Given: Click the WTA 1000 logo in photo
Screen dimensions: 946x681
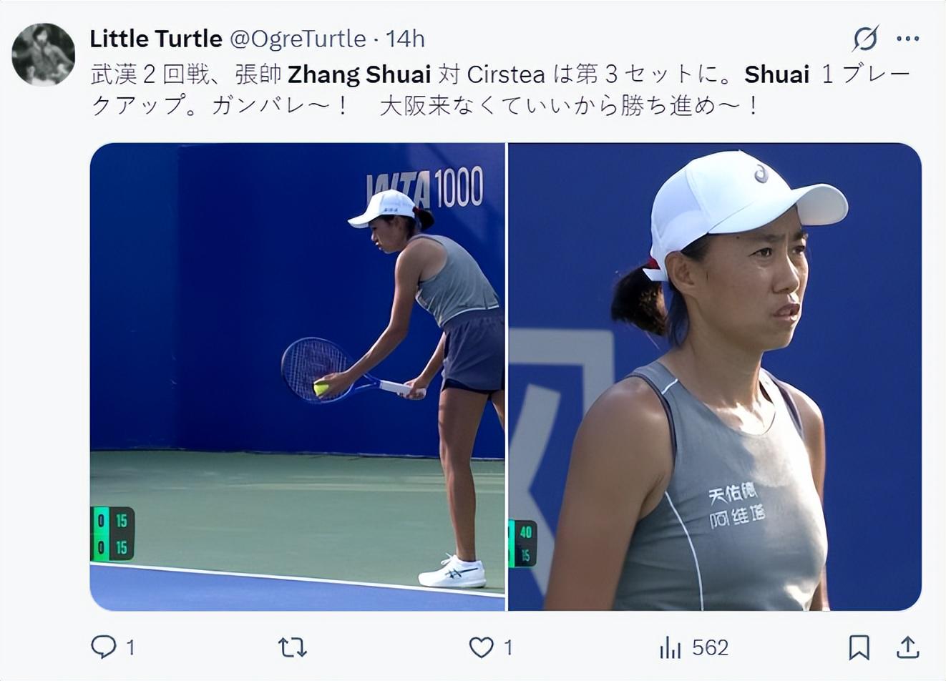Looking at the screenshot, I should 425,189.
